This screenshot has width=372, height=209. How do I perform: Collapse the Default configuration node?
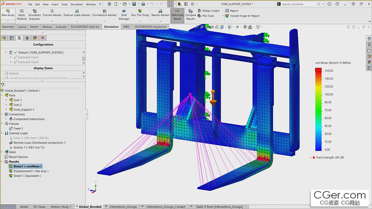[6, 52]
